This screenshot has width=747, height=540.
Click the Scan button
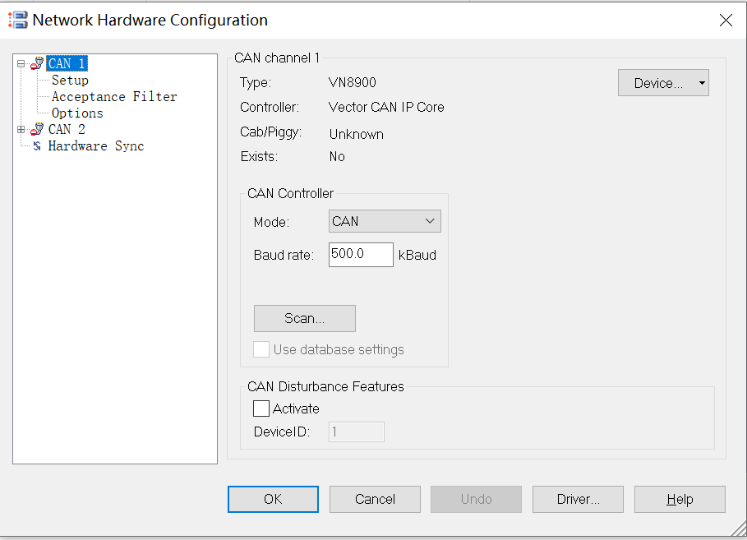pos(304,318)
